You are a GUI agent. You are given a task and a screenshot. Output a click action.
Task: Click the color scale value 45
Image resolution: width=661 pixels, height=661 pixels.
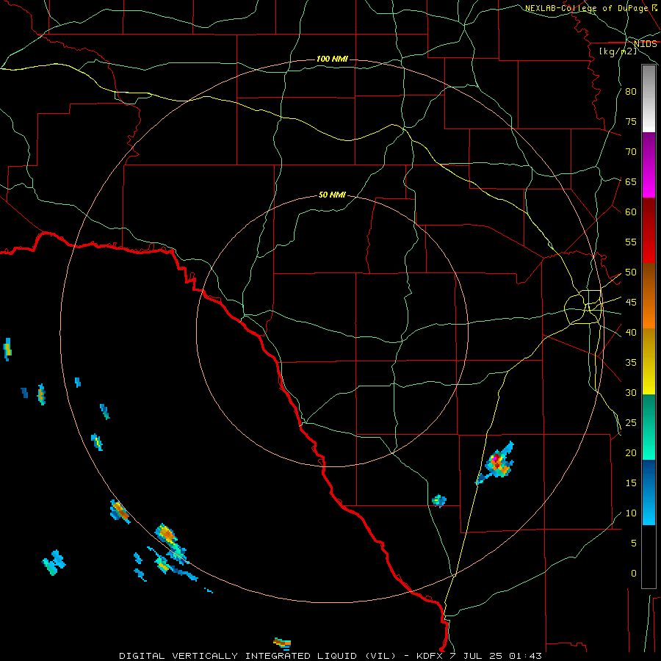click(x=631, y=303)
